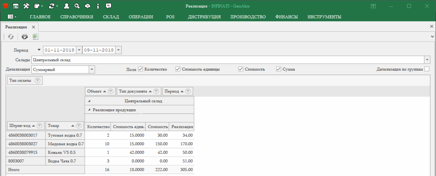Image resolution: width=436 pixels, height=176 pixels.
Task: Open the ПРОИЗВОДСТВО menu
Action: [248, 17]
